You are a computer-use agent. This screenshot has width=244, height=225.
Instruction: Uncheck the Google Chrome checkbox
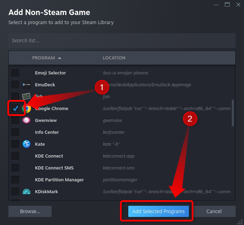[x=15, y=109]
